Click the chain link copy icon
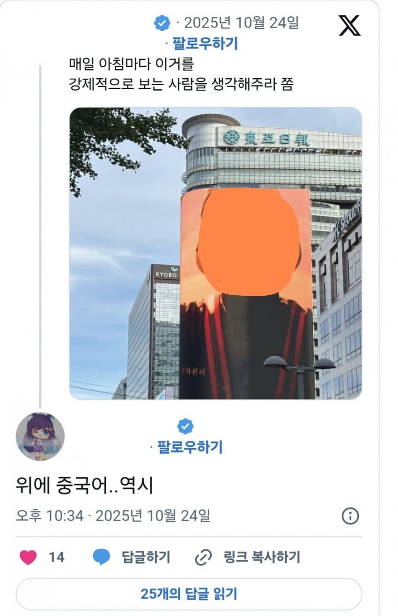Viewport: 398px width, 616px height. pyautogui.click(x=203, y=558)
